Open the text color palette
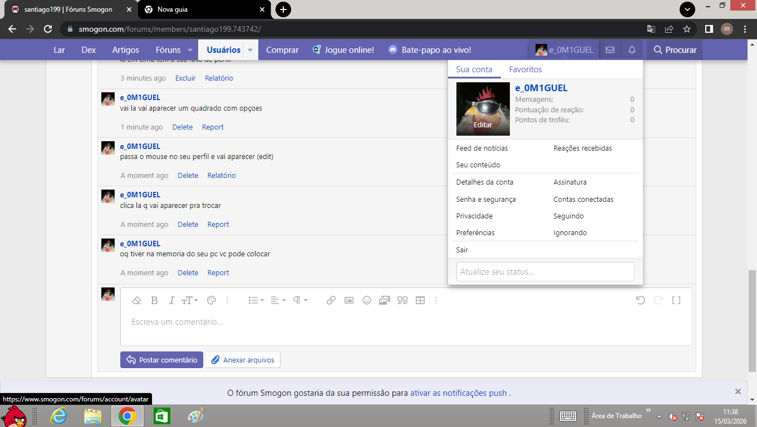This screenshot has width=757, height=427. [x=211, y=300]
